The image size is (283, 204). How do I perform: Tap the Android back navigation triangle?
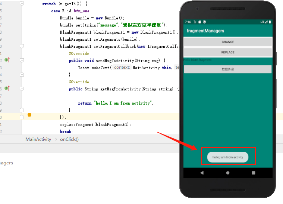[x=202, y=173]
